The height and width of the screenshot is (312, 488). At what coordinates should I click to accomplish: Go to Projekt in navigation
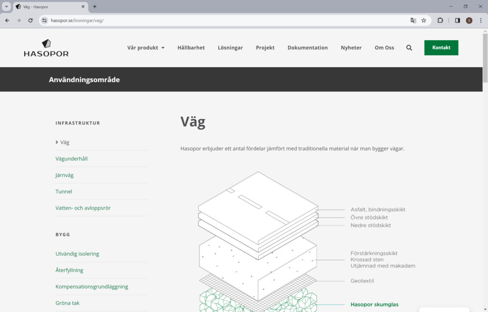265,48
